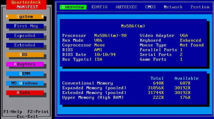Screen dimensions: 214x119
Task: Click the Conventional Memory total 640K
Action: (x=158, y=83)
